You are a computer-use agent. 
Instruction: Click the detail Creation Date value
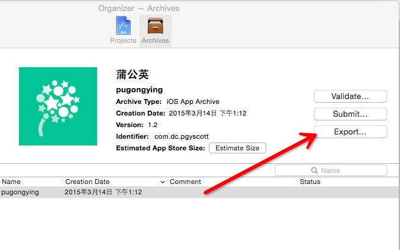tap(208, 113)
